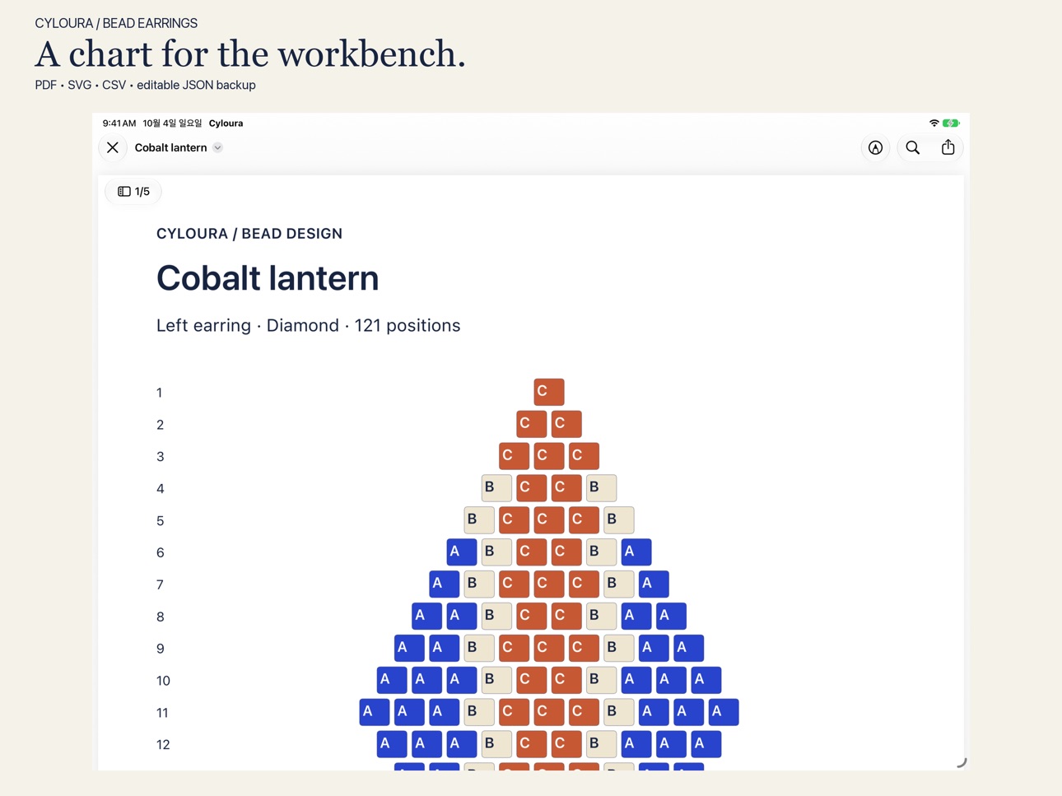
Task: Click the time in the status bar
Action: (119, 123)
